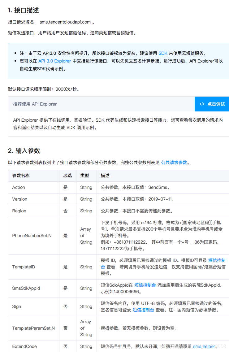Image resolution: width=229 pixels, height=352 pixels.
Task: Click the code icon in 点击调试 button
Action: coord(202,104)
